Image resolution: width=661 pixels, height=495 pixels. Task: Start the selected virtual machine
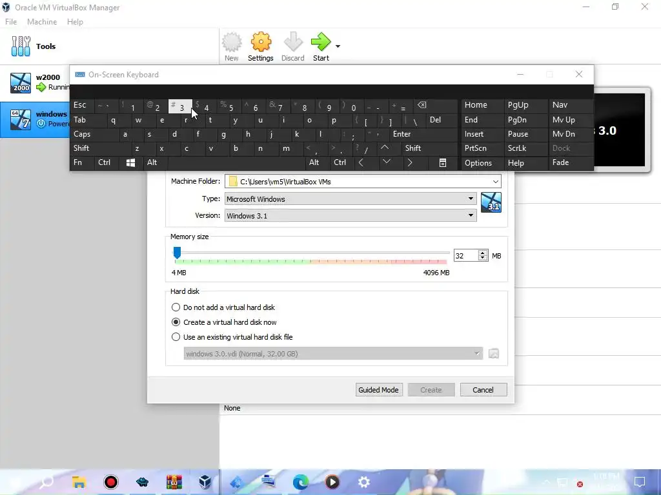pyautogui.click(x=321, y=46)
